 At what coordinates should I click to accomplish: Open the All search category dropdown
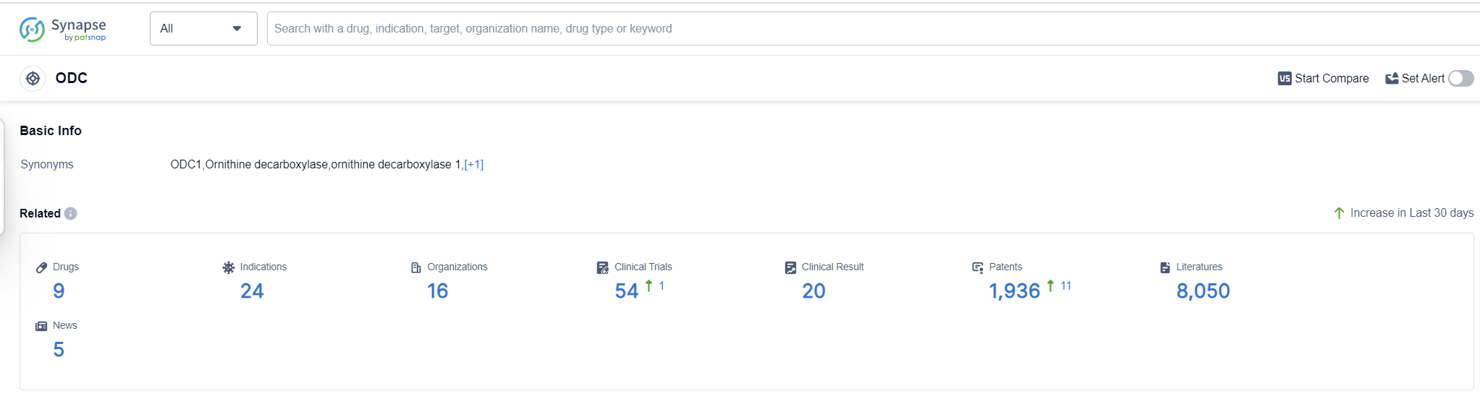click(203, 28)
